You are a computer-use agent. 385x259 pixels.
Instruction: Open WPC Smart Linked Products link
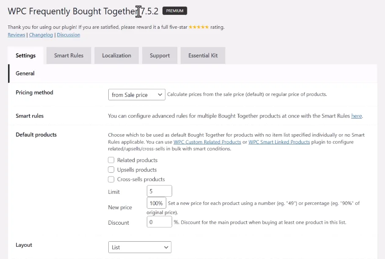click(279, 142)
